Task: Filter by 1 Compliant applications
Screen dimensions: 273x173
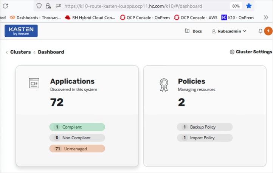Action: coord(77,127)
